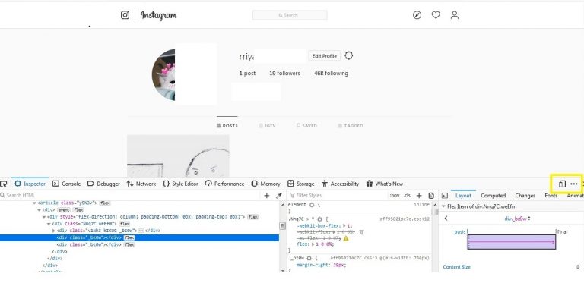Viewport: 584px width, 283px height.
Task: Open the Memory tab
Action: 266,184
